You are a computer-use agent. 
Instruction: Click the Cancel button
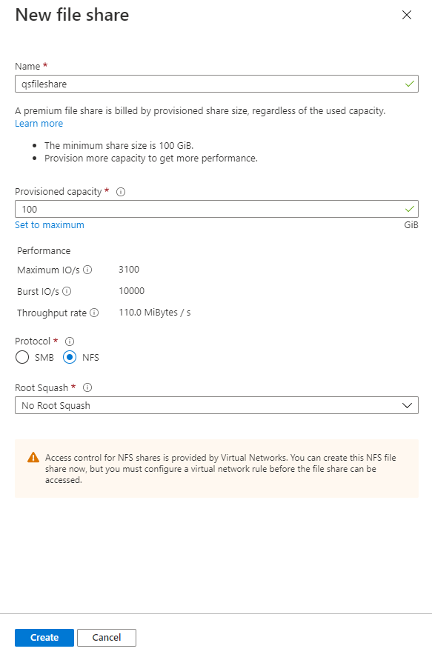click(x=107, y=638)
